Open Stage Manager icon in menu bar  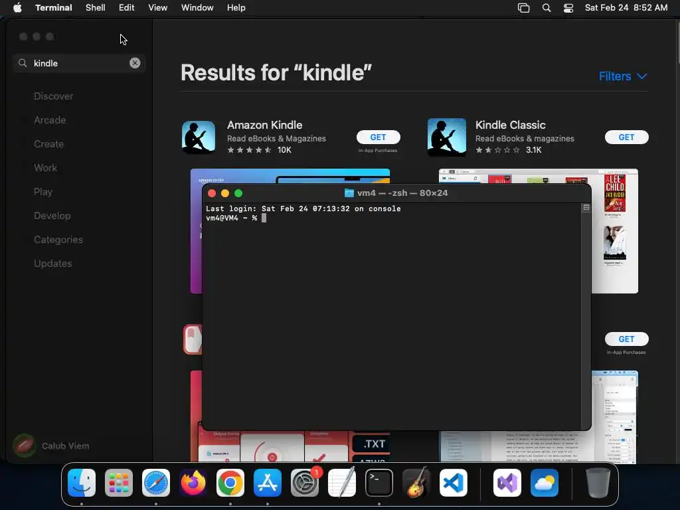tap(523, 8)
